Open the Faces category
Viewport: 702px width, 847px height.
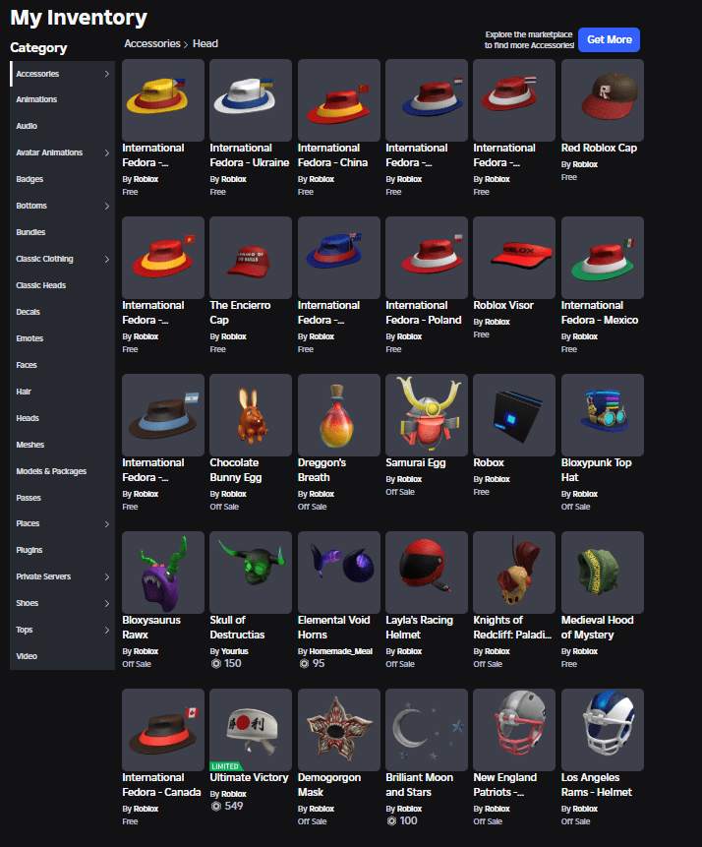tap(62, 365)
